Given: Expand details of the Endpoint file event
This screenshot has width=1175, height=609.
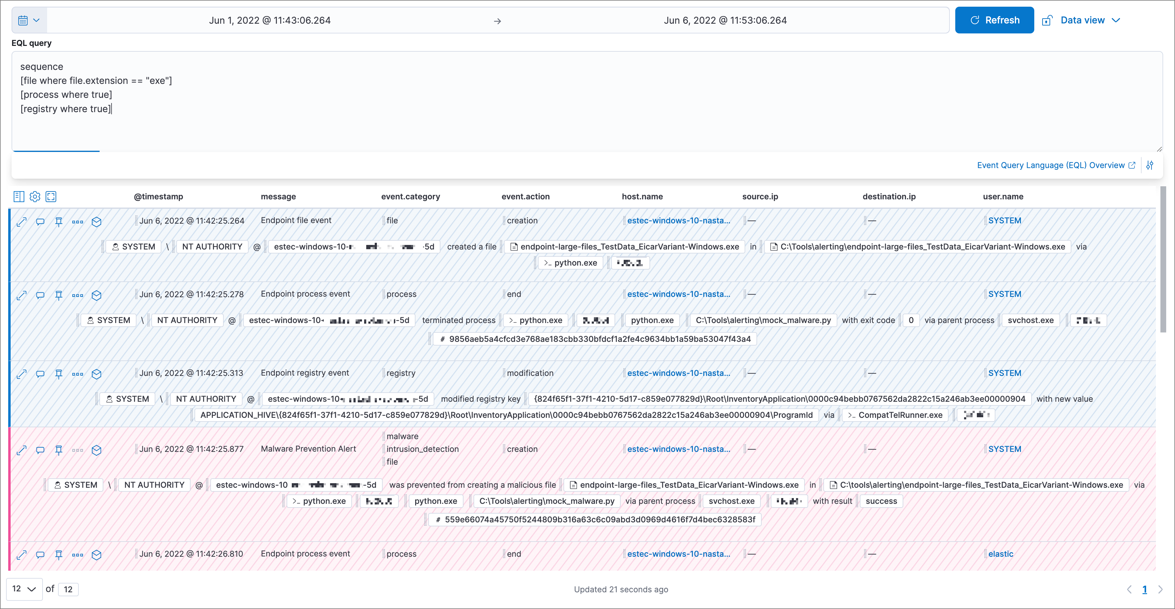Looking at the screenshot, I should click(x=21, y=222).
